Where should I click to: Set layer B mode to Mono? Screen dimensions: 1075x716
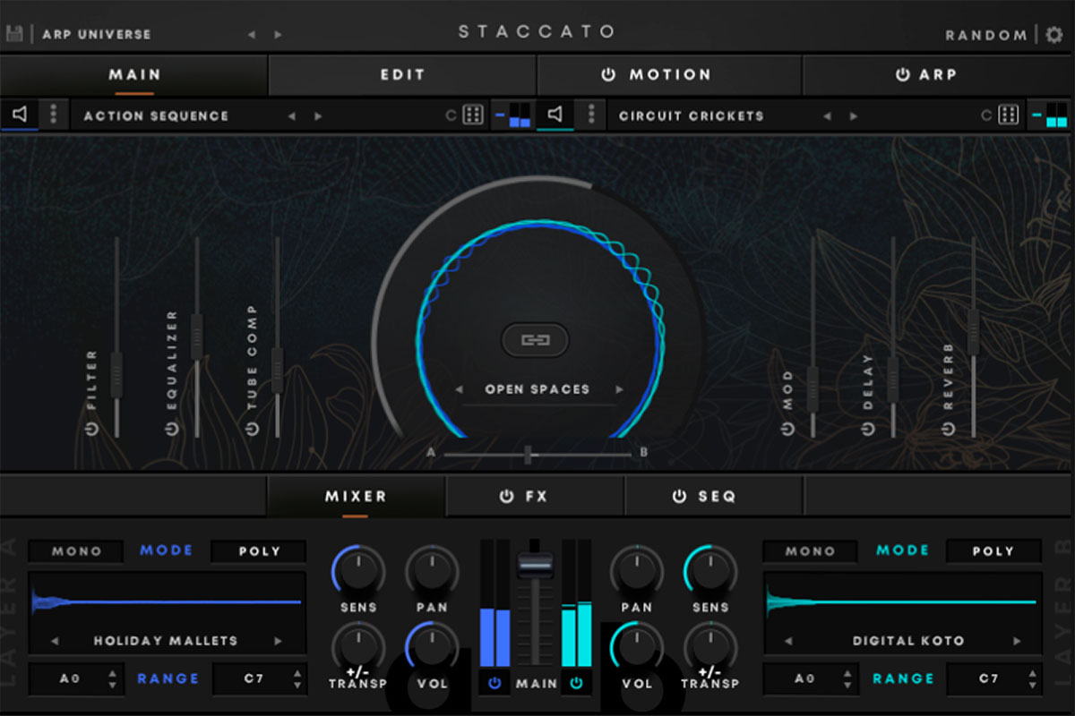click(x=810, y=551)
